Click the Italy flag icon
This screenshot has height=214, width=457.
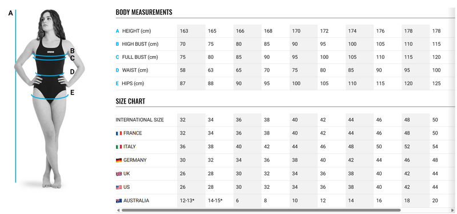[119, 146]
